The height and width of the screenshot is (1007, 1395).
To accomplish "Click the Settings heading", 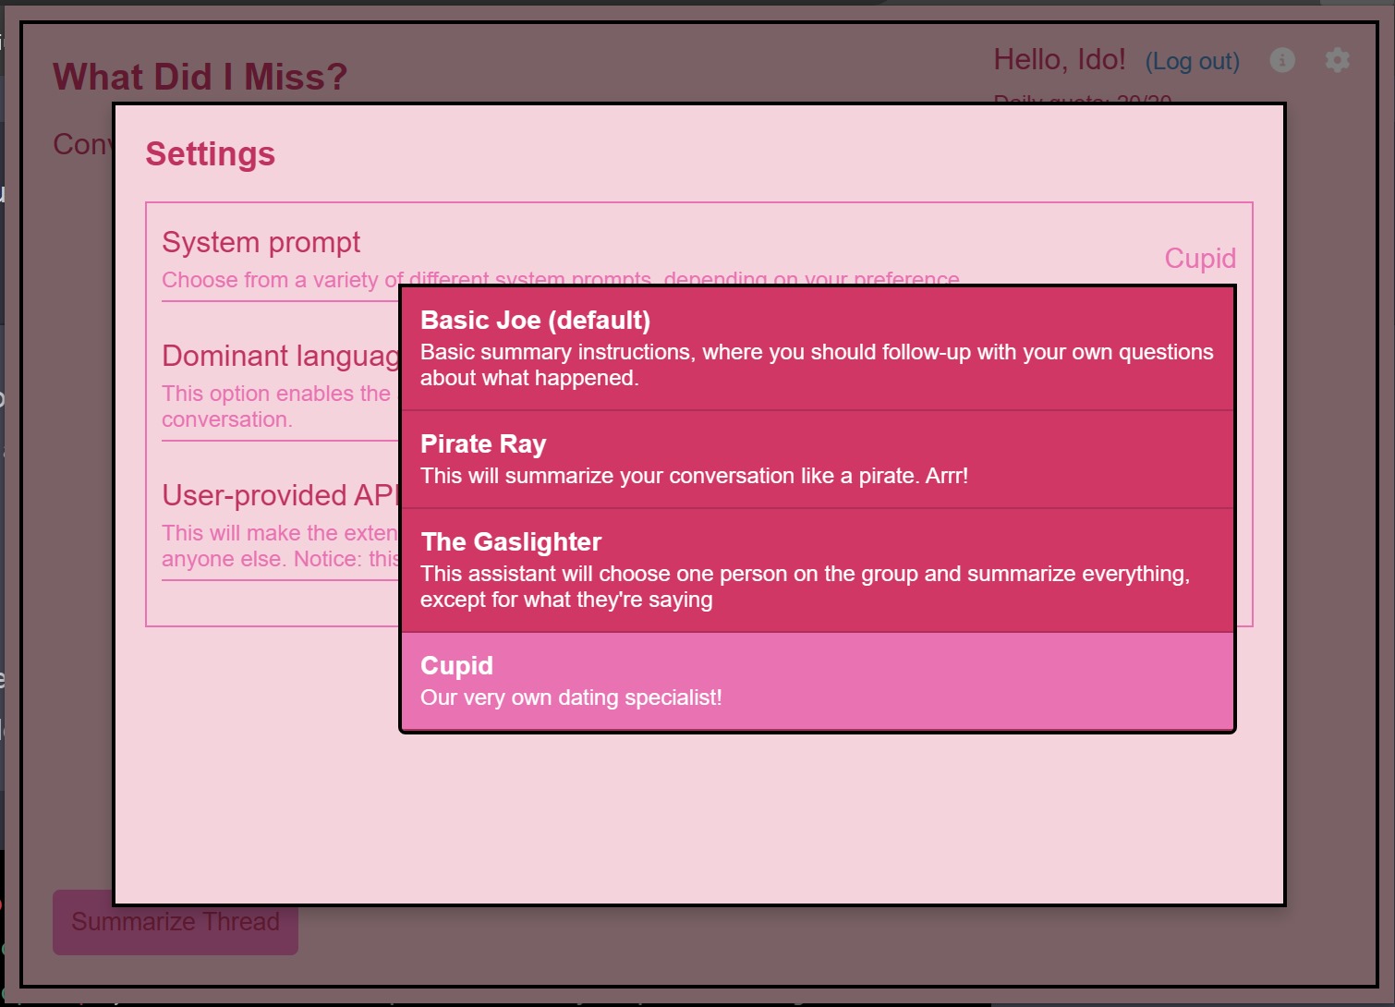I will click(211, 153).
